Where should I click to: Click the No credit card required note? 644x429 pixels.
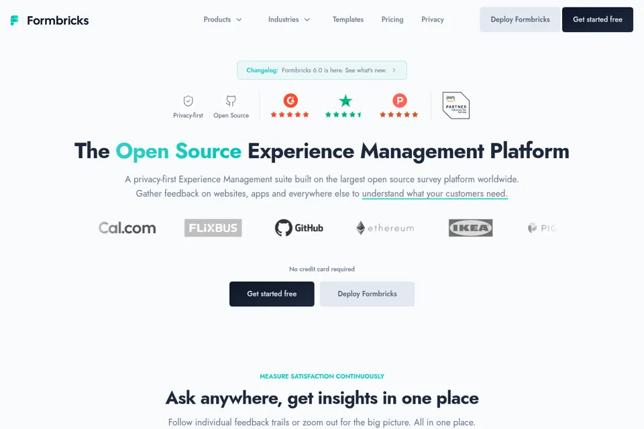pyautogui.click(x=322, y=269)
